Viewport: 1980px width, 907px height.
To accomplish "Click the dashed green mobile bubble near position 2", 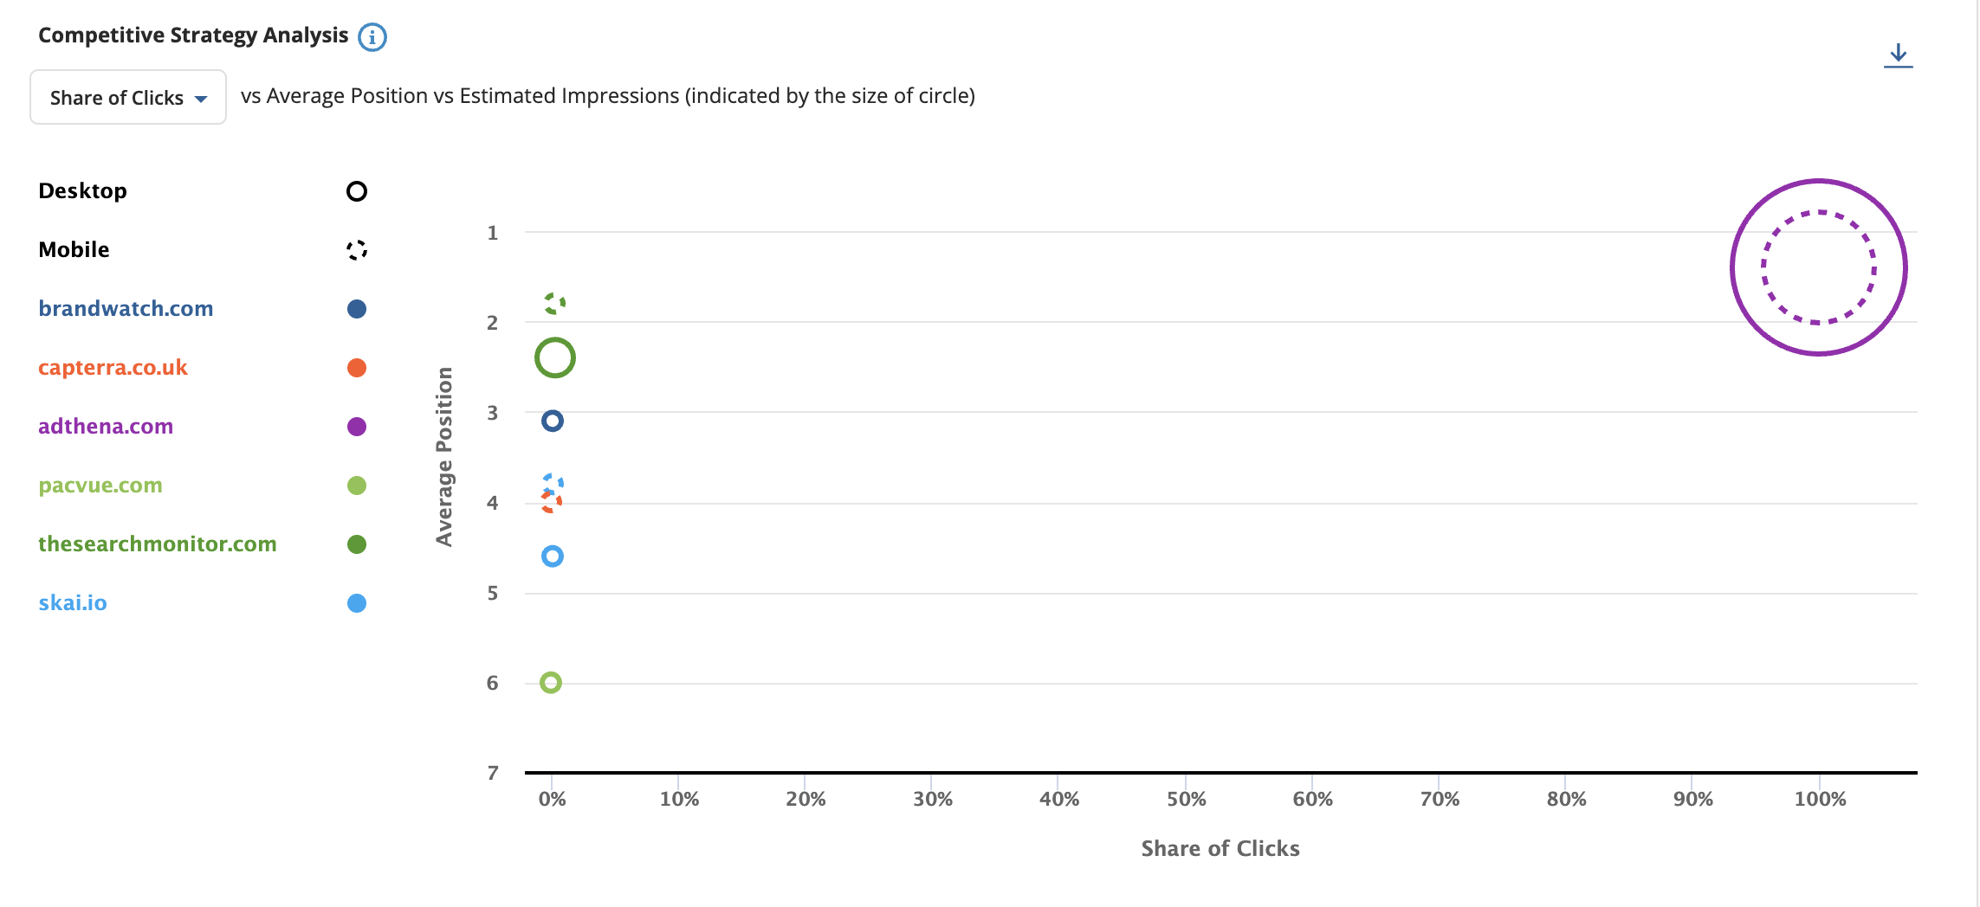I will (554, 303).
